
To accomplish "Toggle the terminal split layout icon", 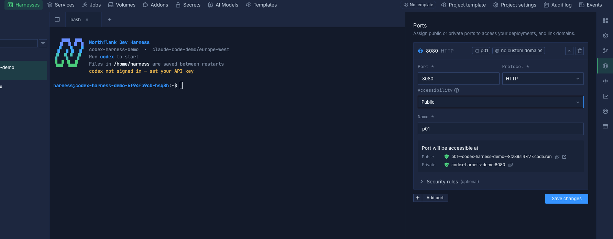I will (57, 20).
